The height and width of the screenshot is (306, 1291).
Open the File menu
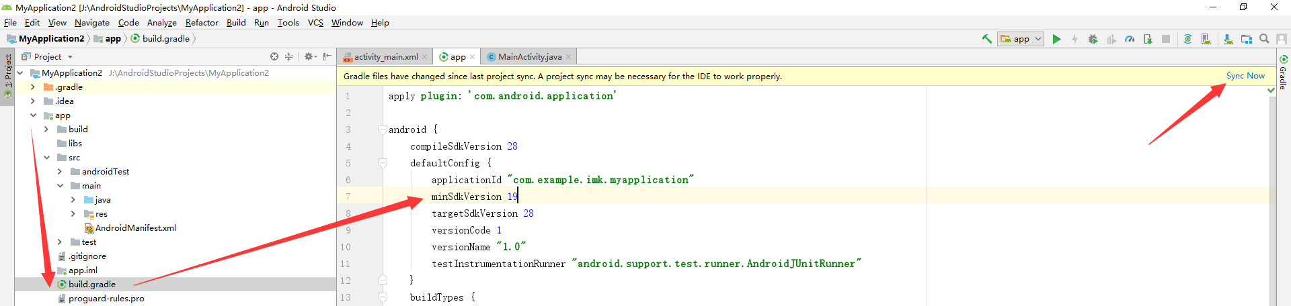tap(10, 22)
